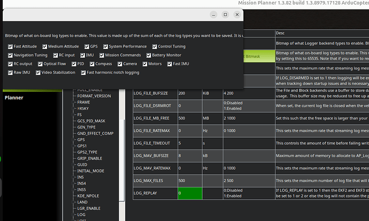Toggle the Optical Flow checkbox
The image size is (369, 221).
[40, 64]
